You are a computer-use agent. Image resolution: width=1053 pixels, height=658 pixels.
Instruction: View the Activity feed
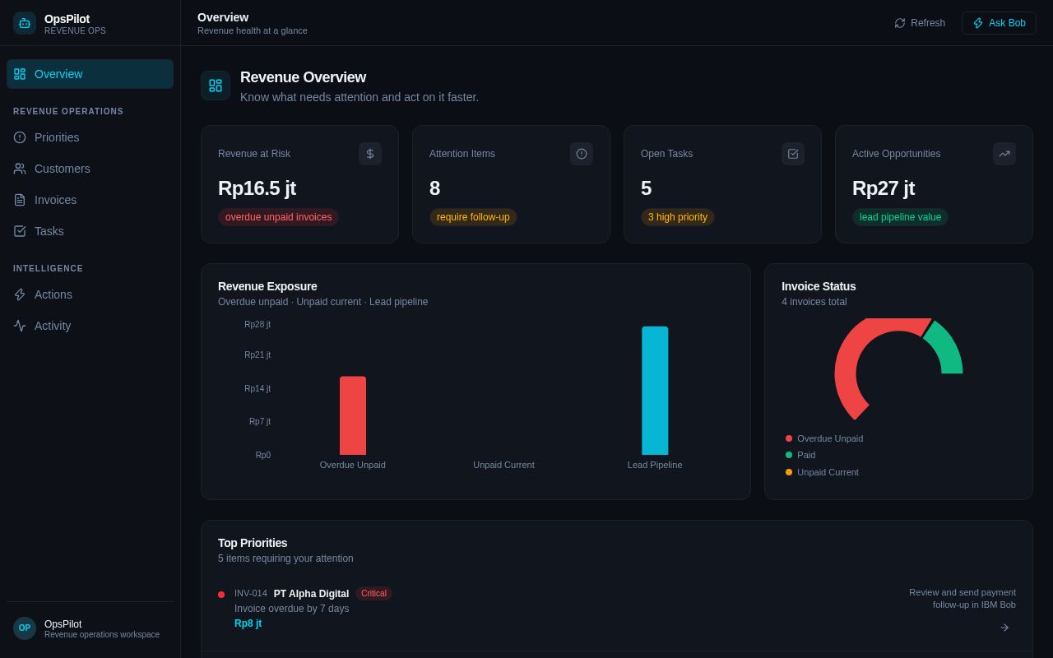coord(90,326)
